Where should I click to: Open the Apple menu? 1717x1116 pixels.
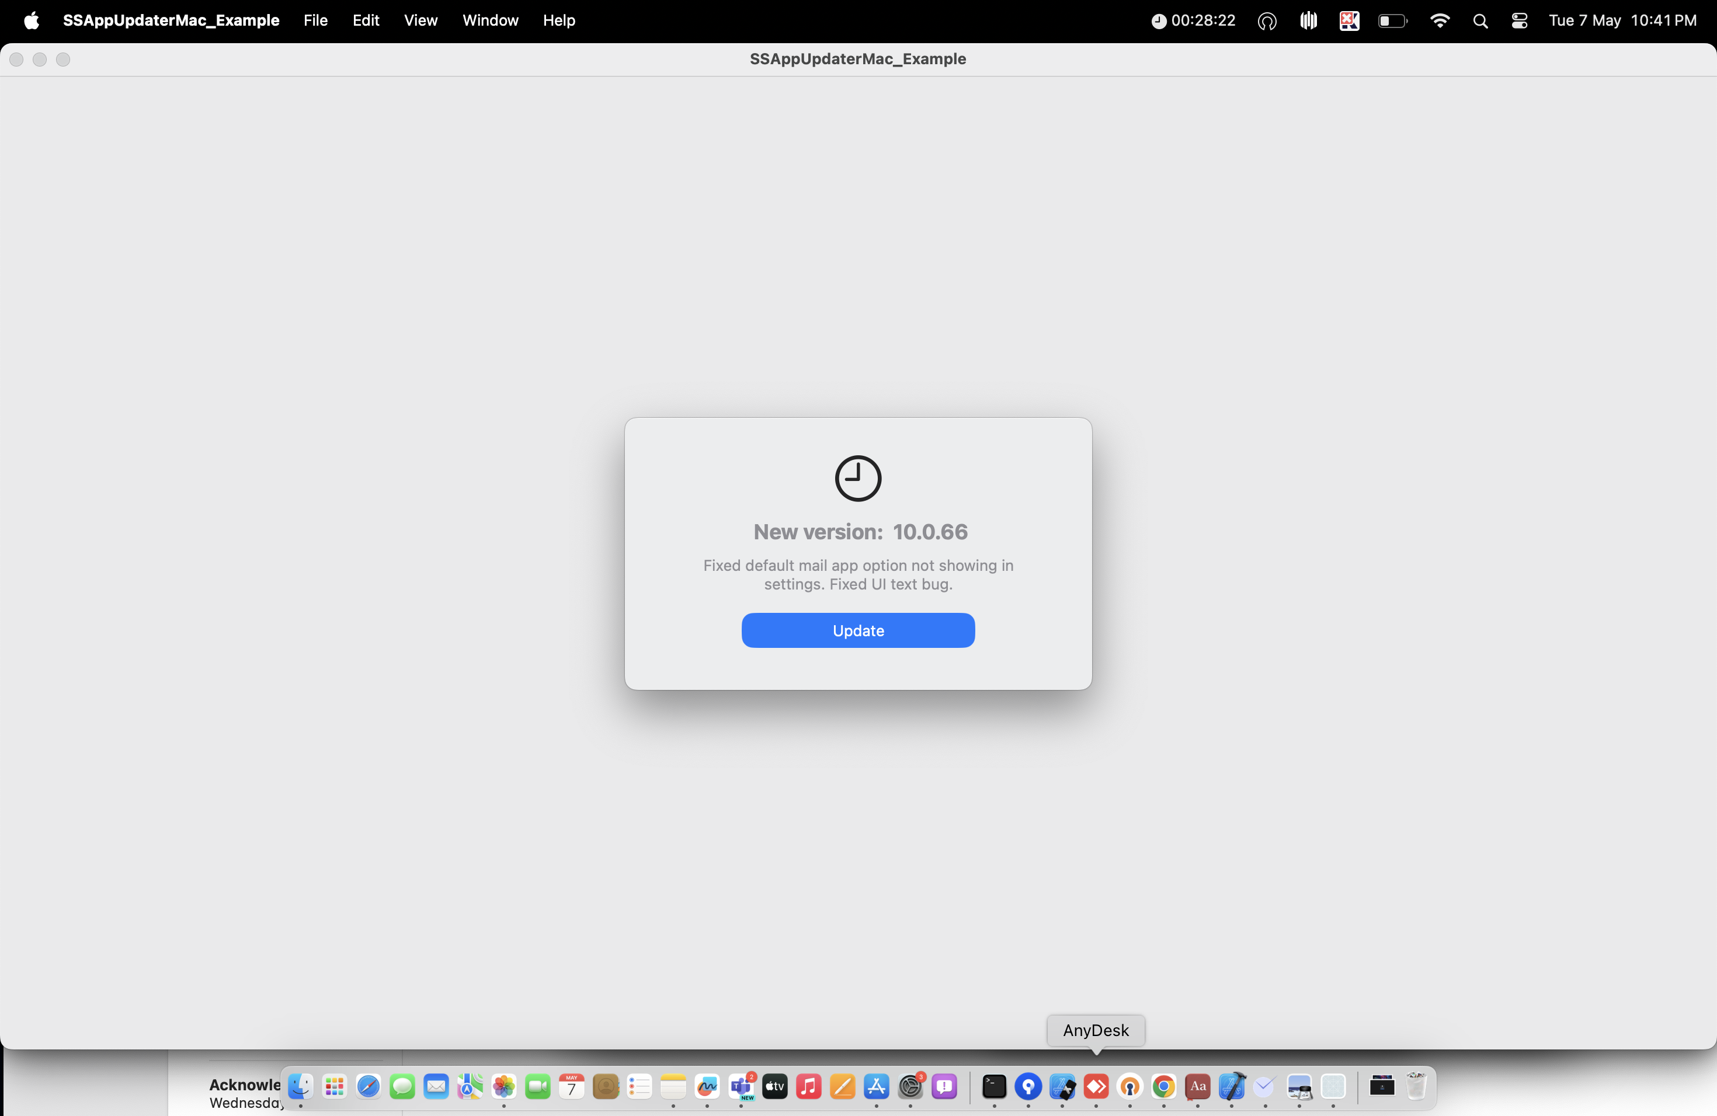[x=31, y=20]
